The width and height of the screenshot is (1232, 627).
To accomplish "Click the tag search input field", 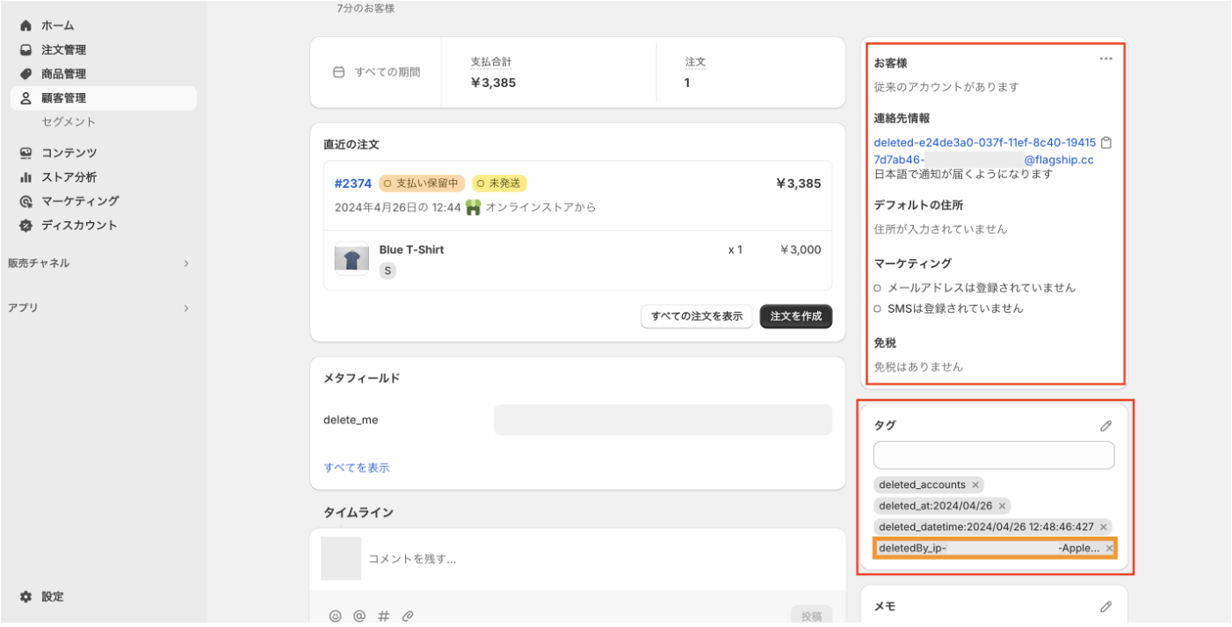I will tap(994, 455).
